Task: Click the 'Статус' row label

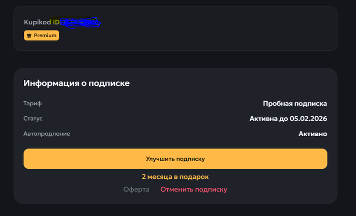Action: 33,118
